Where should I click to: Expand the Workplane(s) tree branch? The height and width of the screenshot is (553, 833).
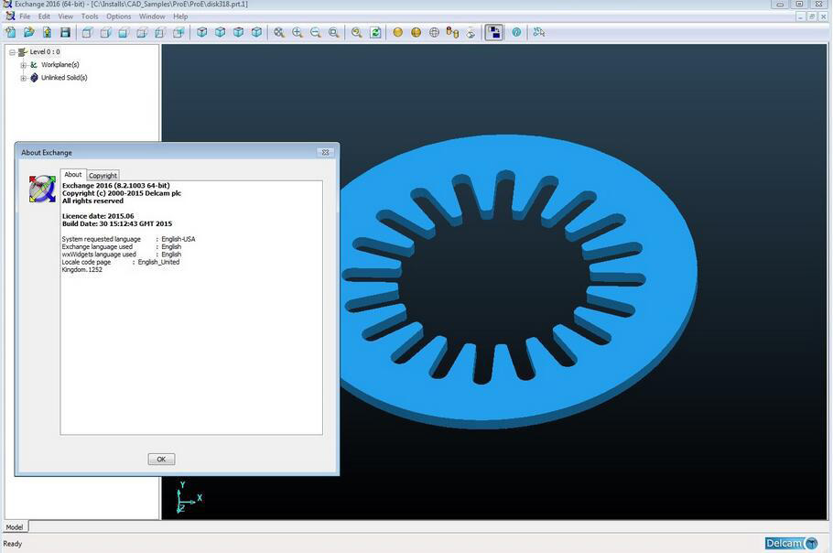click(23, 64)
